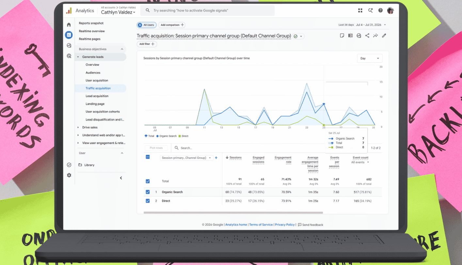462x265 pixels.
Task: Click the Google Analytics logo
Action: tap(69, 11)
